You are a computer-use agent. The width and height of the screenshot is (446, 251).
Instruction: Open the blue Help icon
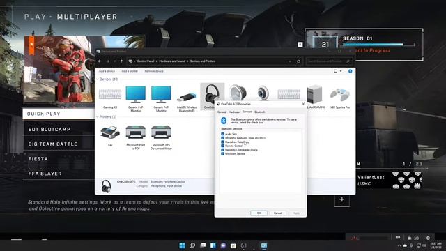coord(350,71)
